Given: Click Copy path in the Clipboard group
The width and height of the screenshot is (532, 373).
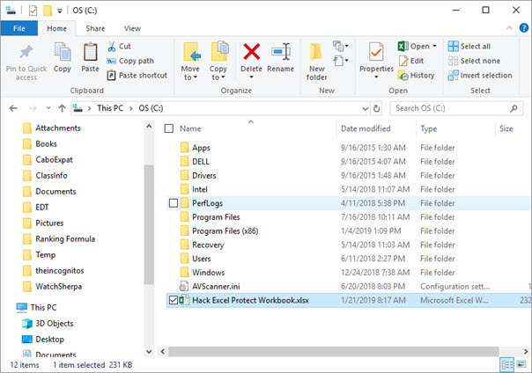Looking at the screenshot, I should [130, 61].
